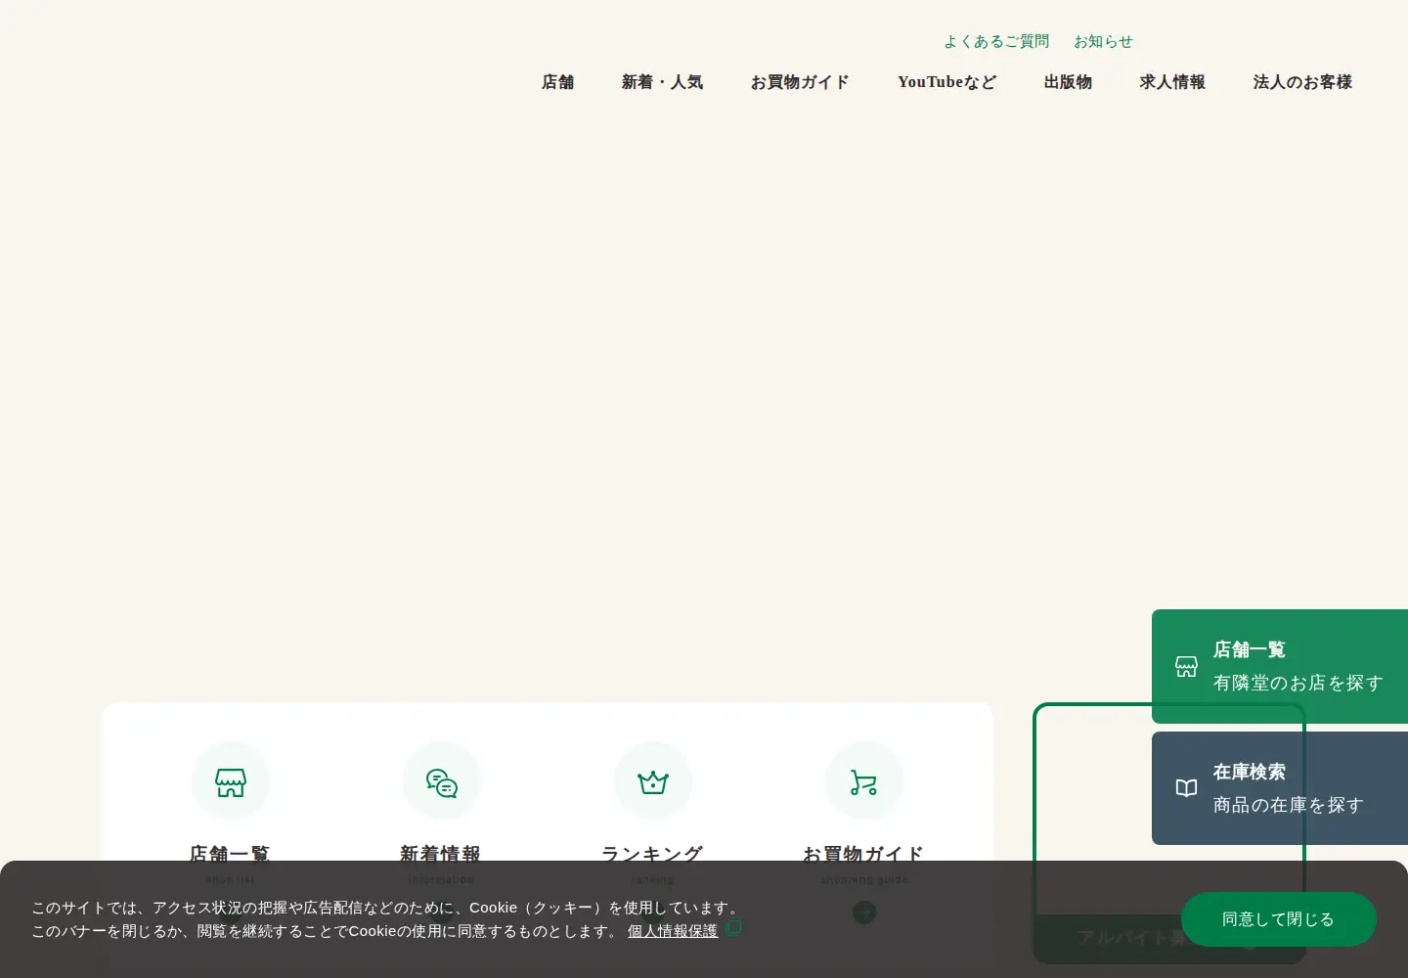Open the speech bubble icon for 新着情報

point(442,782)
